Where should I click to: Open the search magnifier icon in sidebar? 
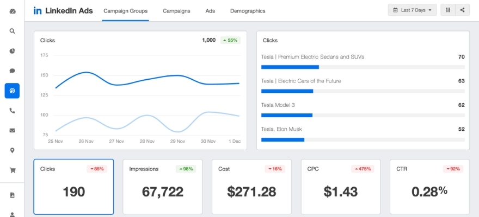(12, 31)
